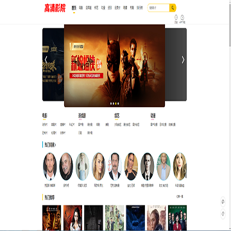Select the active yellow carousel dot
This screenshot has width=231, height=231.
click(116, 103)
